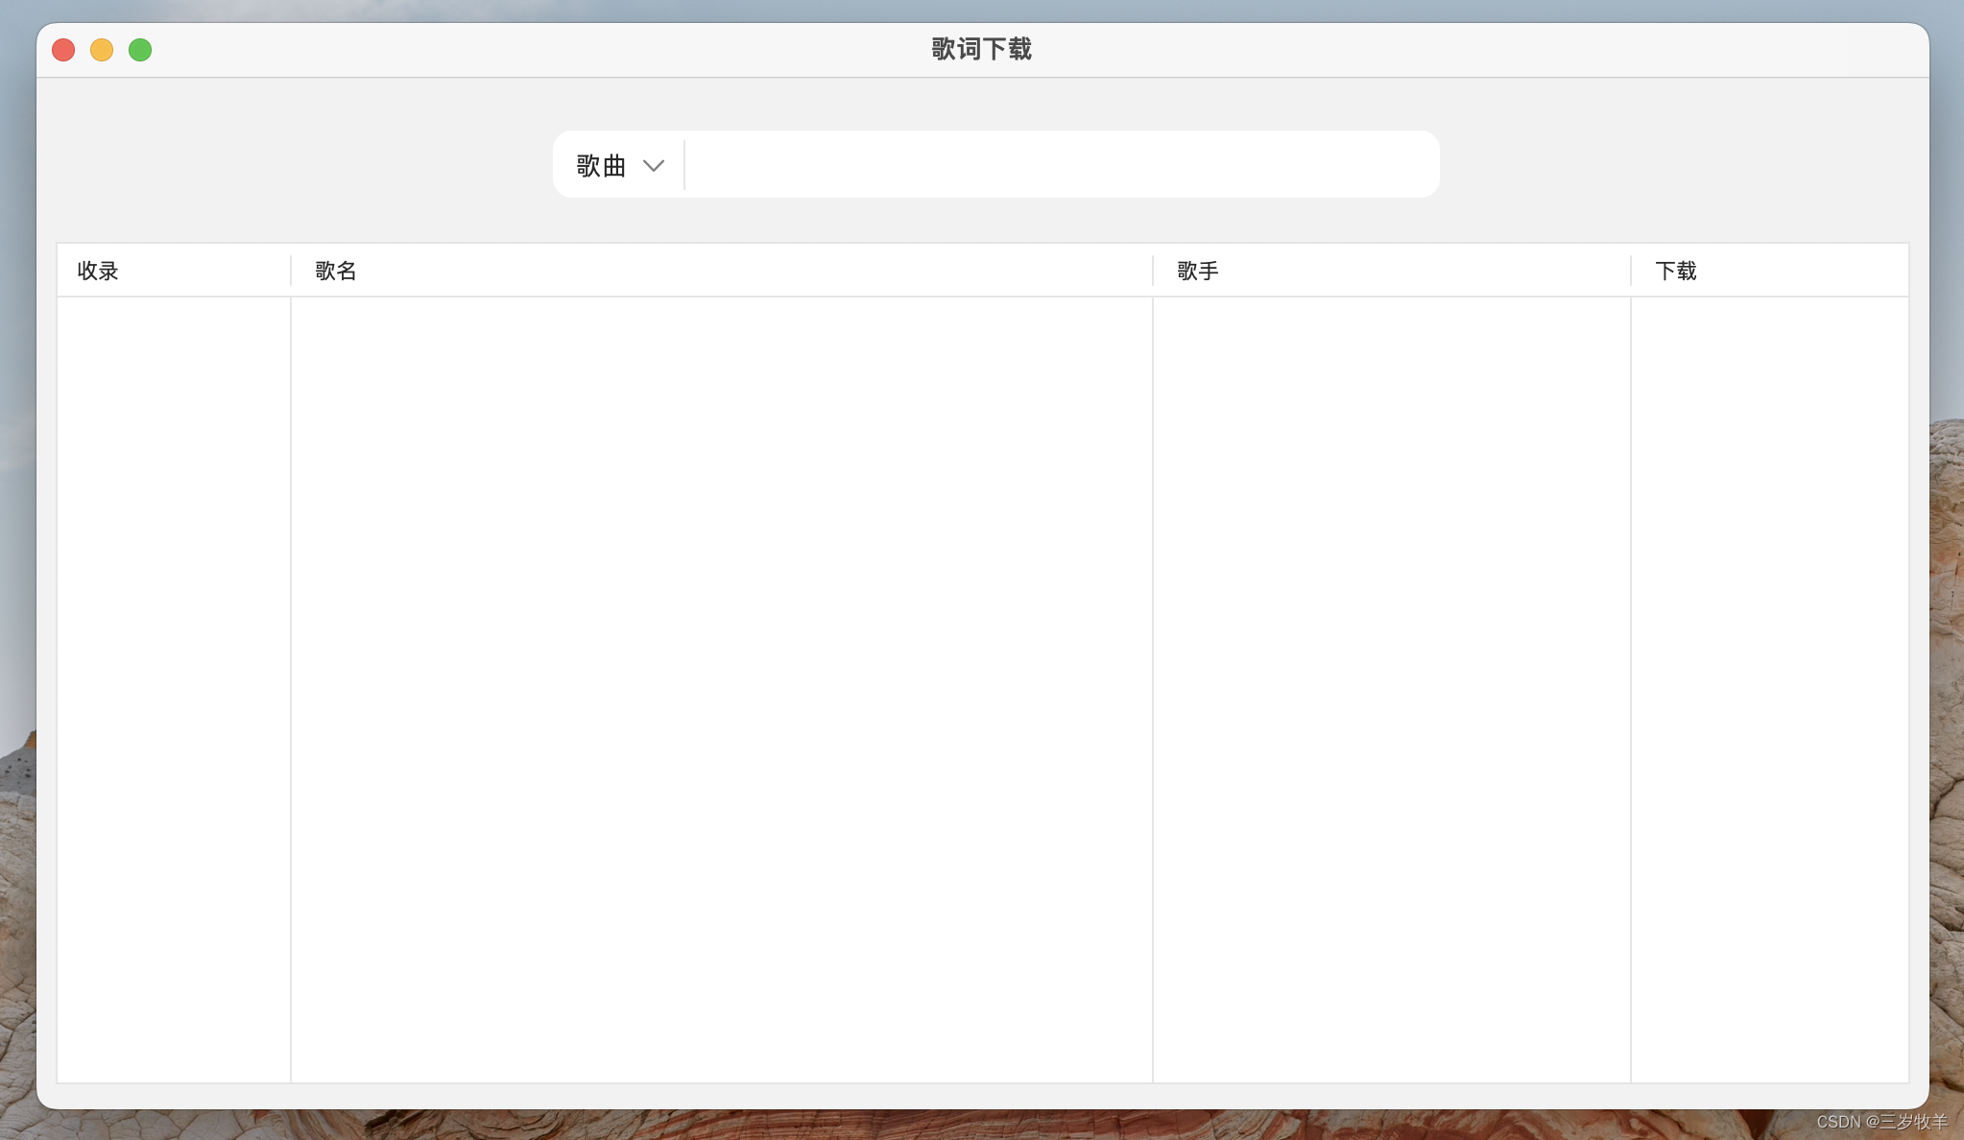
Task: Click the CSDN watermark text
Action: coord(1881,1122)
